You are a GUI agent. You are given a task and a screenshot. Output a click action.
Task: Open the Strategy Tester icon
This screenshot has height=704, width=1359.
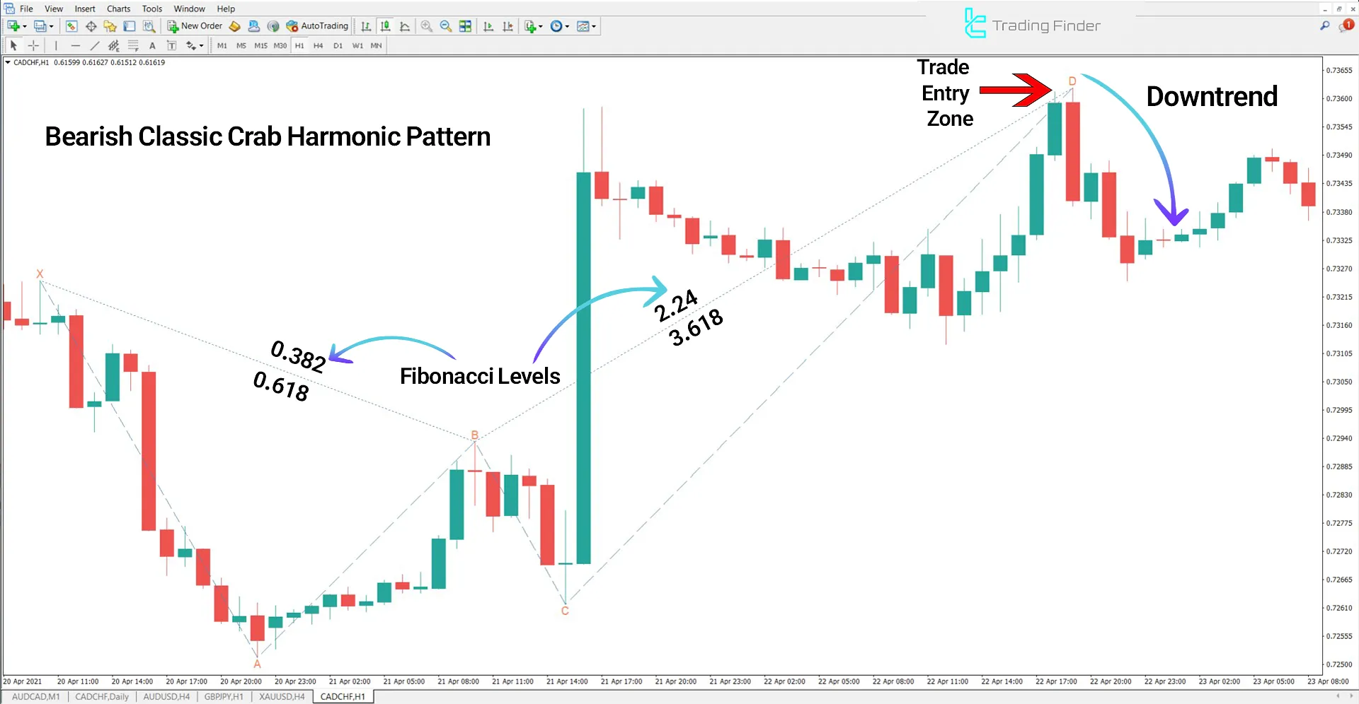pos(149,26)
